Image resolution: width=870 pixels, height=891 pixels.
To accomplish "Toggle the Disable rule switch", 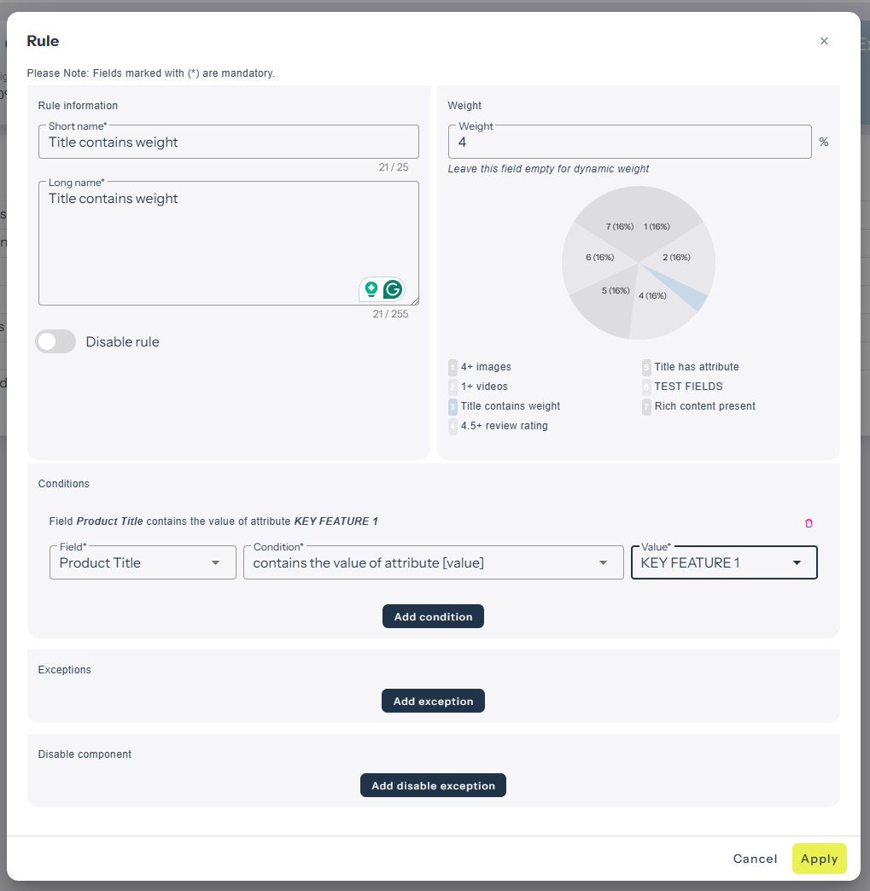I will [56, 341].
